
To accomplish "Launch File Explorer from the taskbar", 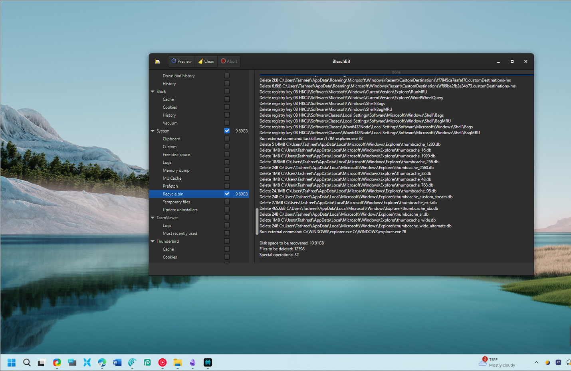I will tap(178, 363).
